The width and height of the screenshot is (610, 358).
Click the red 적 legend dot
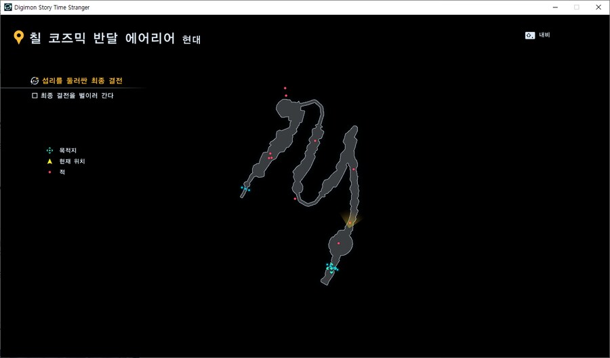coord(49,172)
